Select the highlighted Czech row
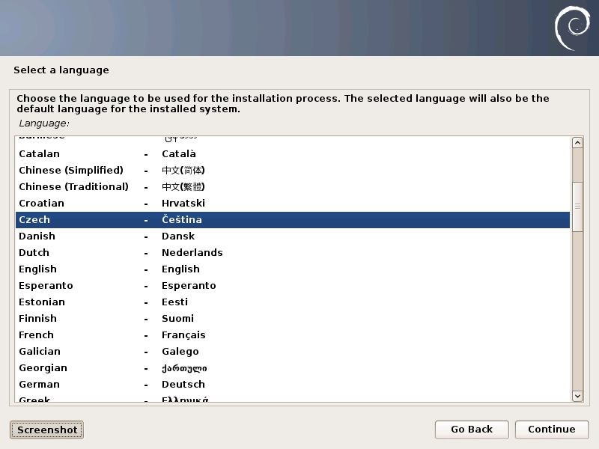599x449 pixels. point(293,220)
